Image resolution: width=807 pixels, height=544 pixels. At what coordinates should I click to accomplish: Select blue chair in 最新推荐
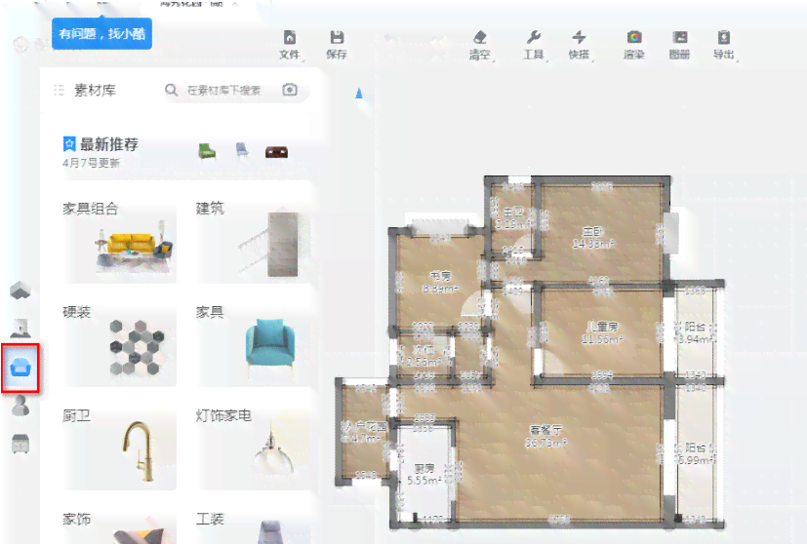(242, 150)
